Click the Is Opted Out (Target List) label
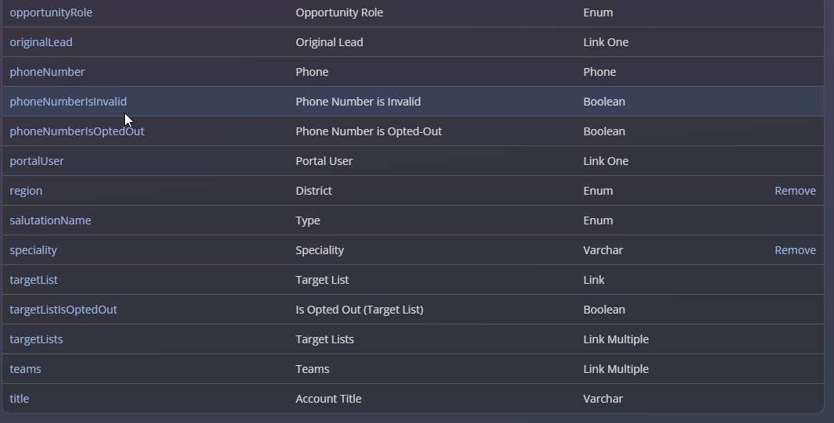Viewport: 834px width, 423px height. (x=360, y=310)
